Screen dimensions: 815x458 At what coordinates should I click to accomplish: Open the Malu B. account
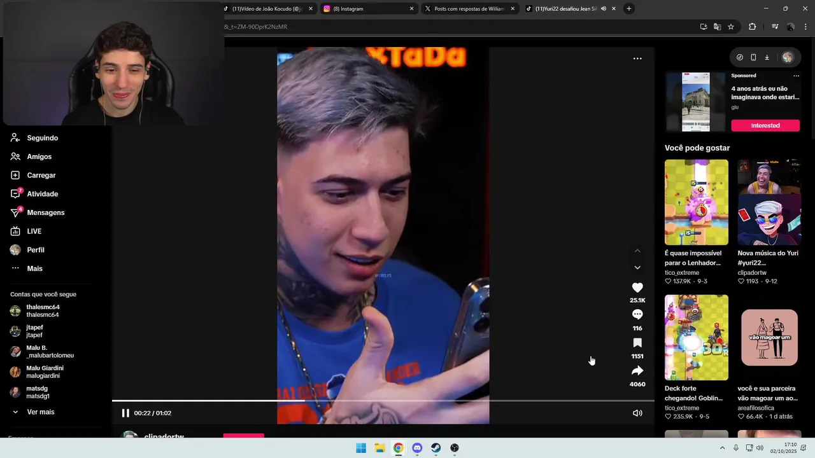coord(50,352)
